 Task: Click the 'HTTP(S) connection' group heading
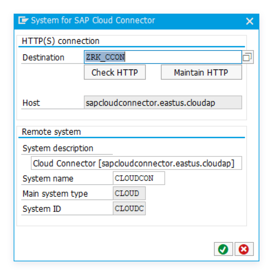tap(60, 41)
